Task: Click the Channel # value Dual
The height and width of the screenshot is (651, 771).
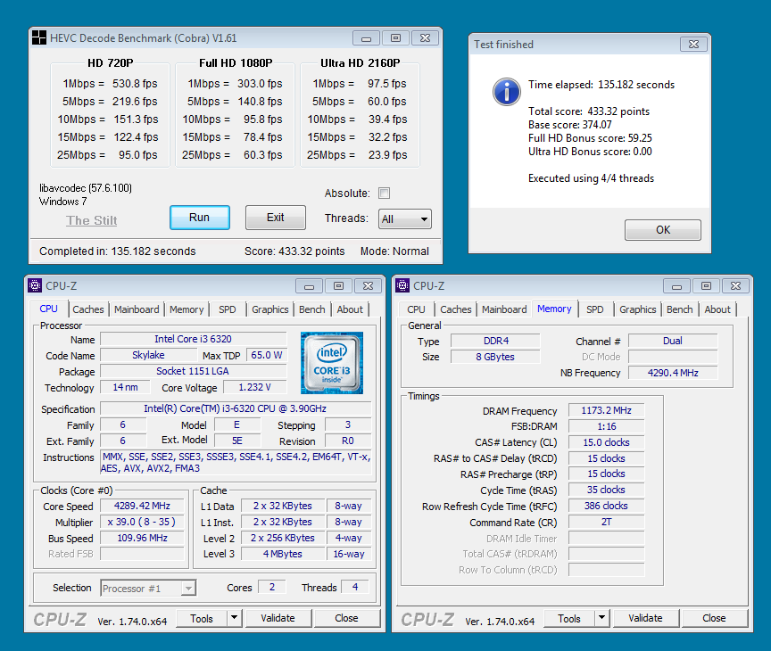Action: pos(673,341)
